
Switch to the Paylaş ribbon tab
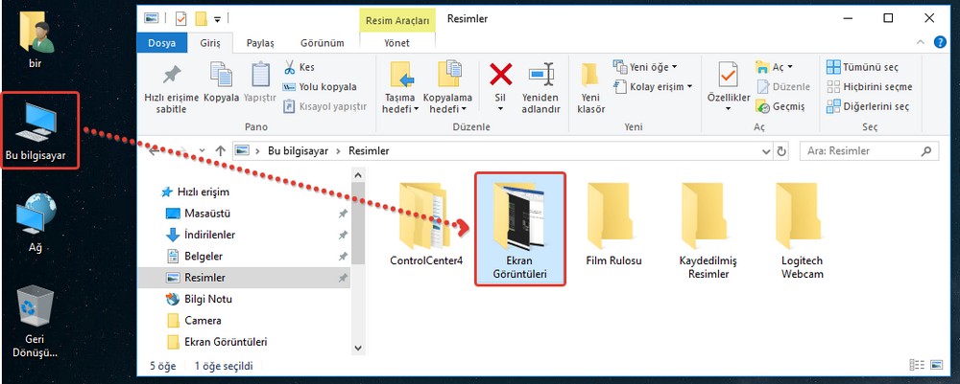point(260,43)
